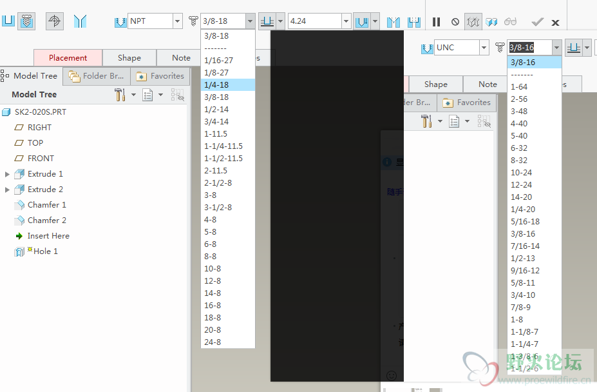
Task: Click the show list icon in the right panel
Action: coord(454,121)
